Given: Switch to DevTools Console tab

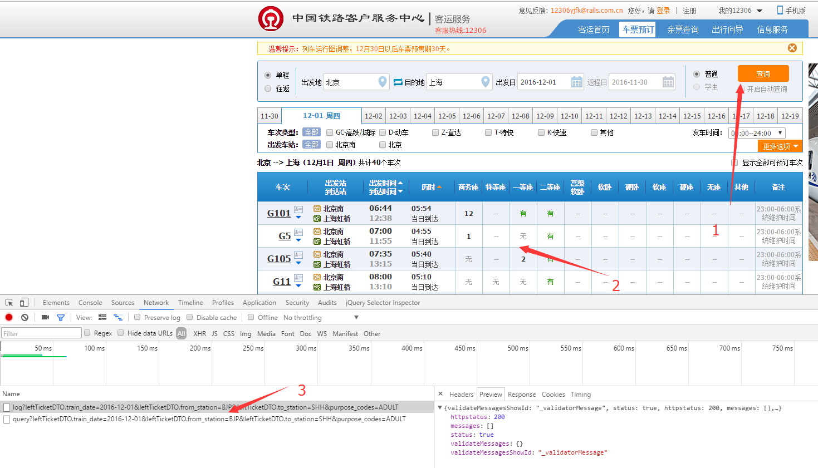Looking at the screenshot, I should [90, 303].
